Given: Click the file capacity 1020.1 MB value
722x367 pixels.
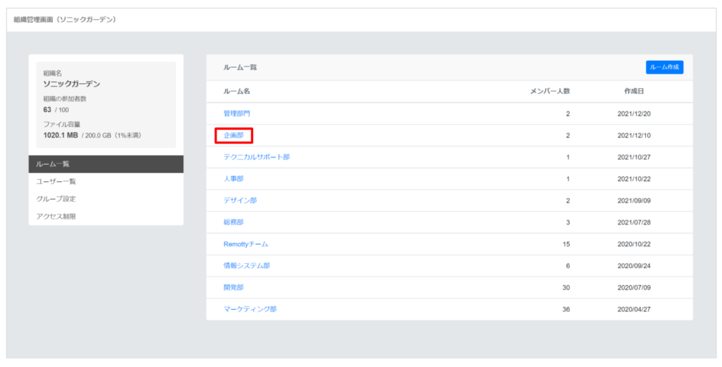Looking at the screenshot, I should [61, 136].
